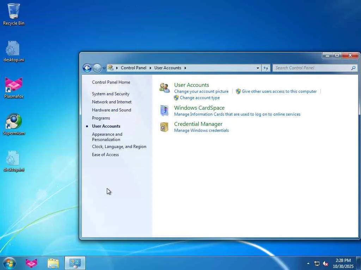Select the User Accounts breadcrumb
This screenshot has width=361, height=270.
pyautogui.click(x=167, y=68)
